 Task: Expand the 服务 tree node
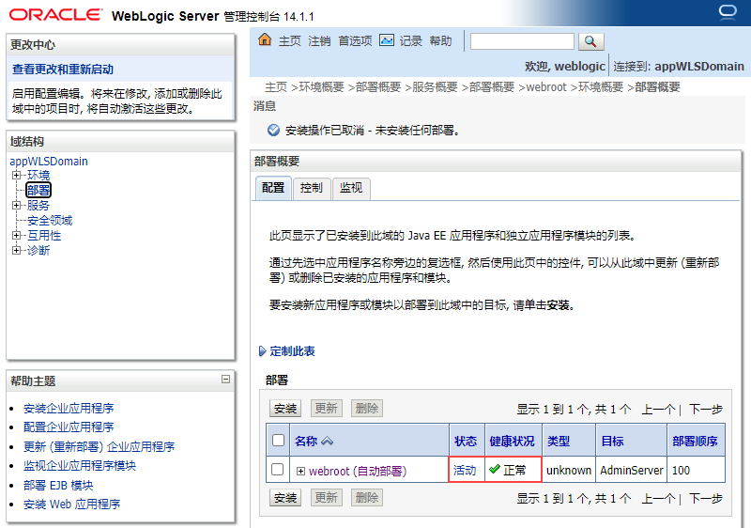[x=17, y=205]
